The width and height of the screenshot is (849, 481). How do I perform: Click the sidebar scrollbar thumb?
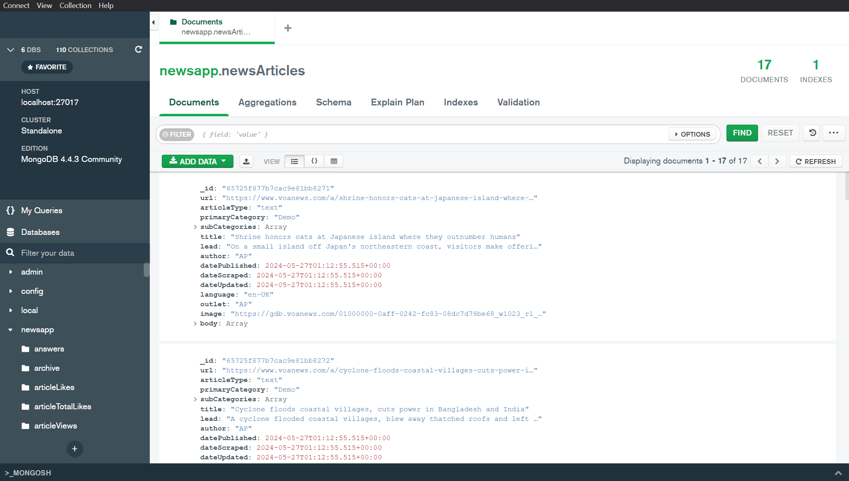147,270
